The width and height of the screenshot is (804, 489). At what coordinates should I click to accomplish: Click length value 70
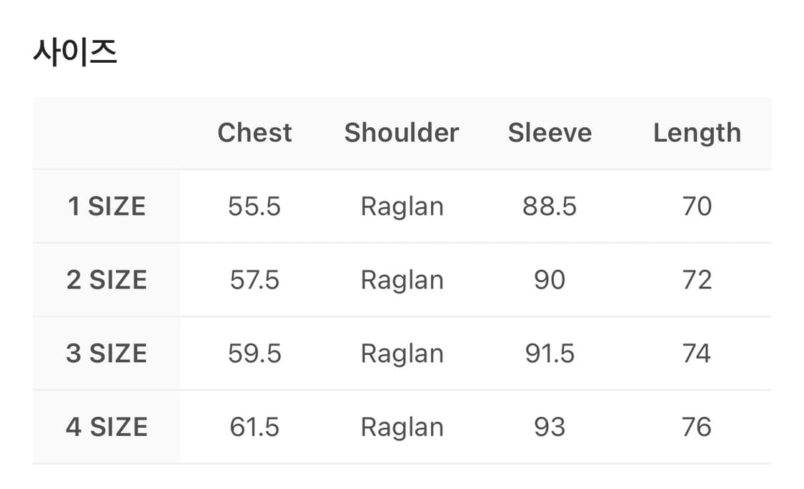697,206
